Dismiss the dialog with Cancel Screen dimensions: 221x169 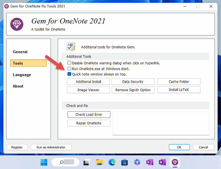pos(204,147)
